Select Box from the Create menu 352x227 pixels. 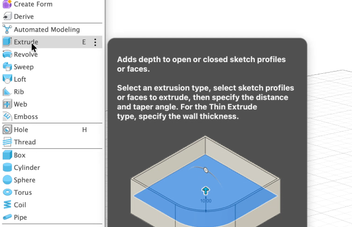(x=19, y=155)
